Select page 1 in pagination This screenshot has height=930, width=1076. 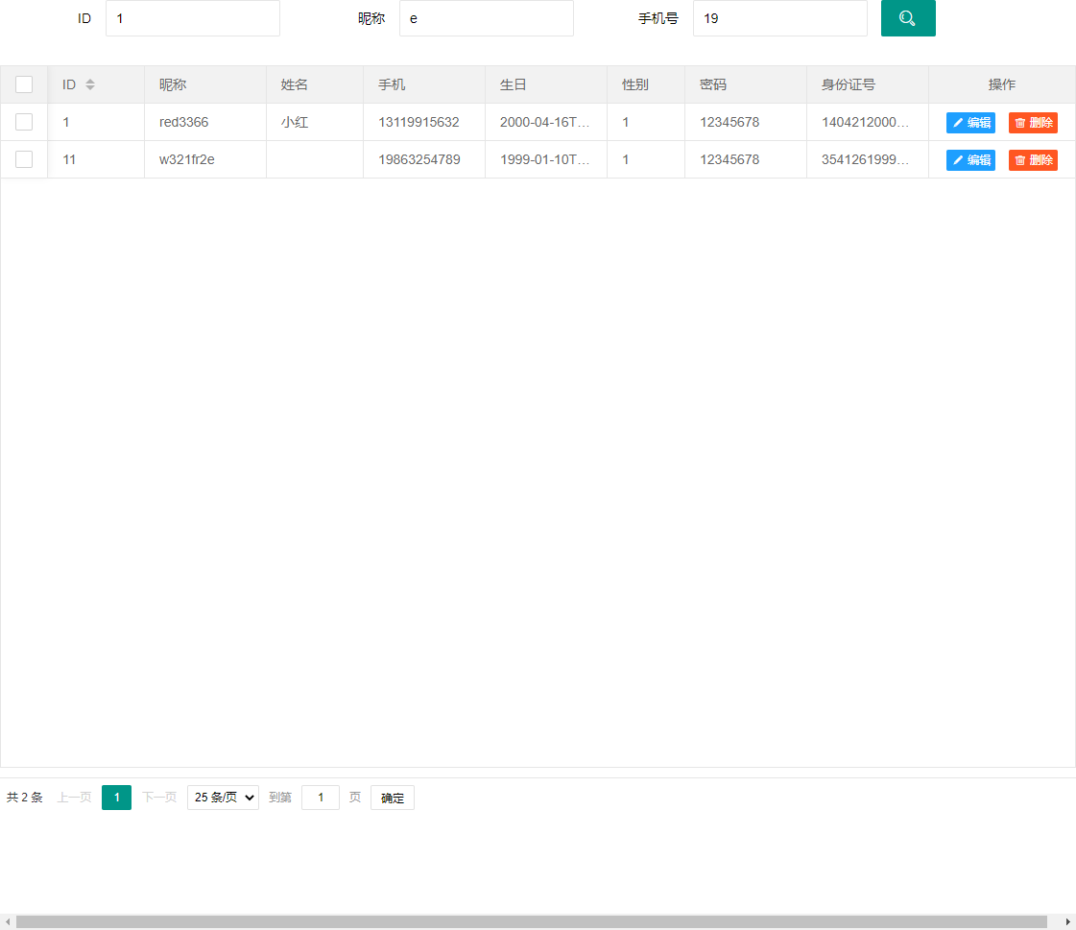click(x=117, y=798)
